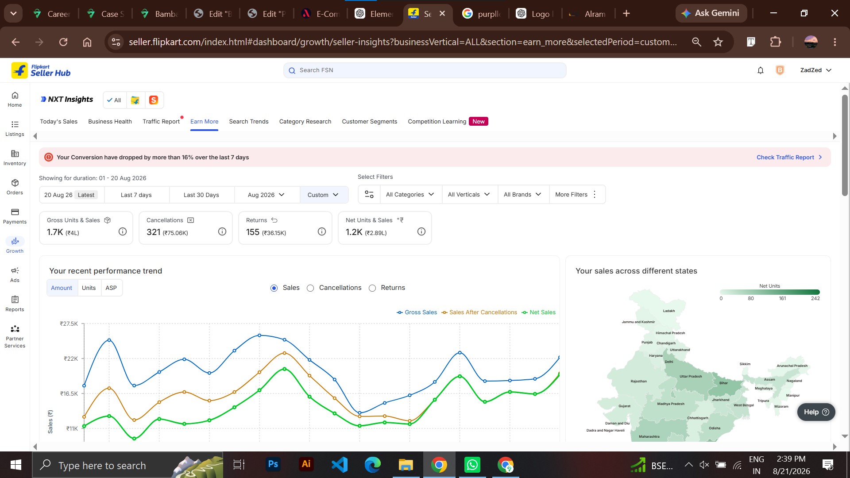Open the Help button
Screen dimensions: 850x478
point(816,412)
